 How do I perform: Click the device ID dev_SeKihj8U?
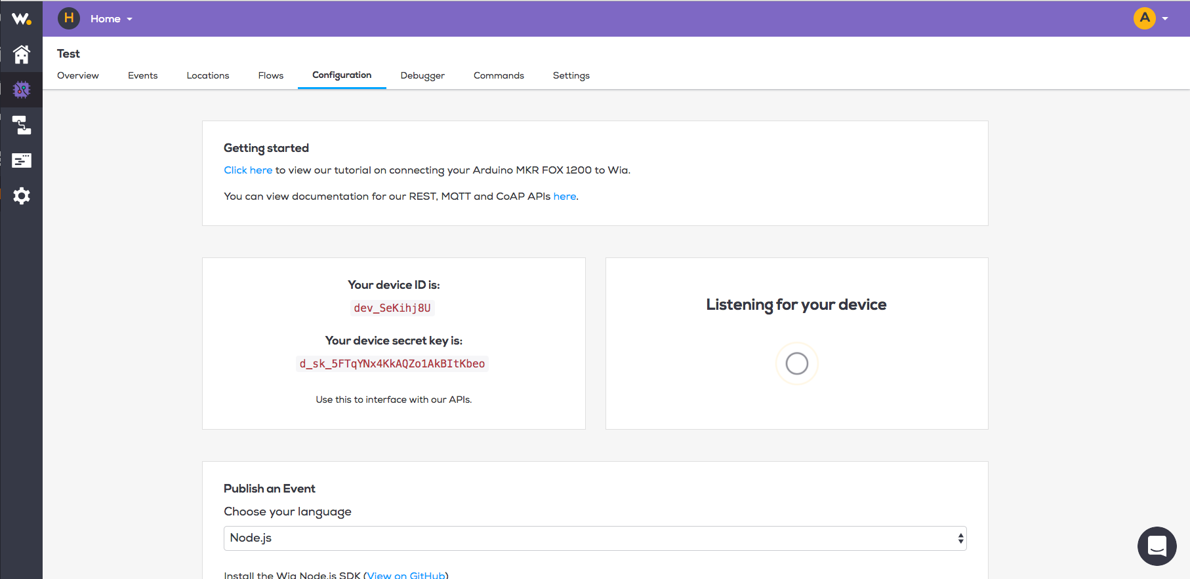(392, 308)
